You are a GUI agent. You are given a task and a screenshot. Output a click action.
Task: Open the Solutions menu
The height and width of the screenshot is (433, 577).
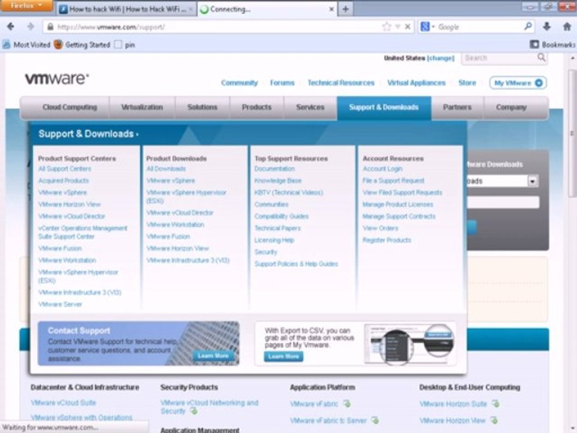coord(202,107)
